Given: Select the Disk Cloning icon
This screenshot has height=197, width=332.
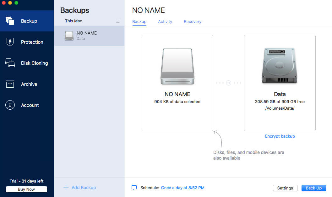Looking at the screenshot, I should (x=10, y=63).
